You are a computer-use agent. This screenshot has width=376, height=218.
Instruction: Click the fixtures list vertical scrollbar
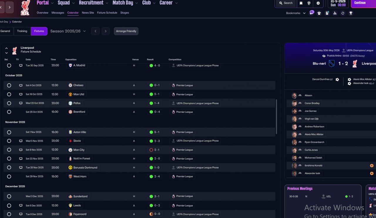(276, 116)
